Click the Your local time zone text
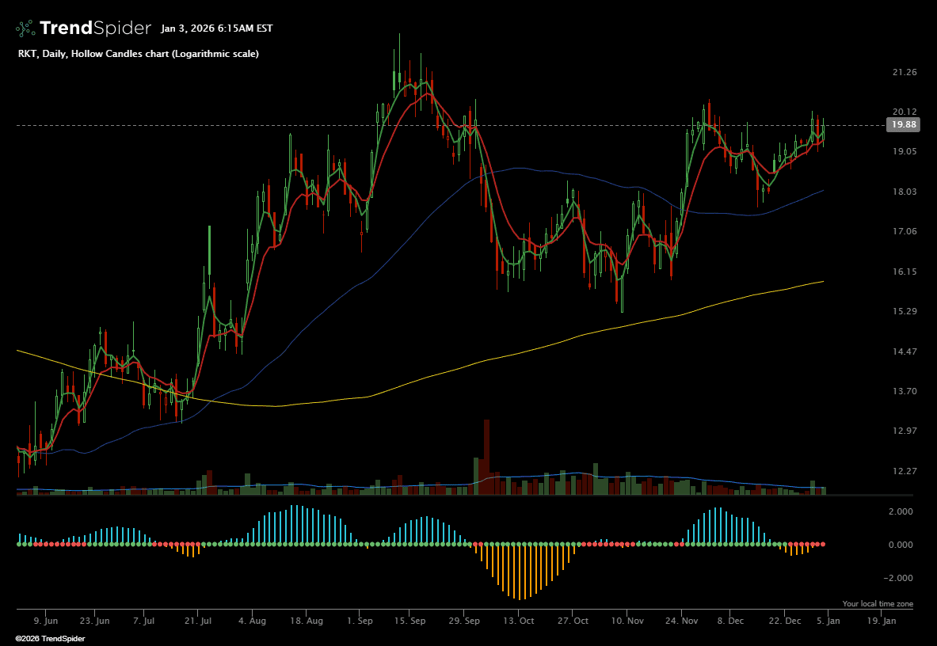 point(877,604)
